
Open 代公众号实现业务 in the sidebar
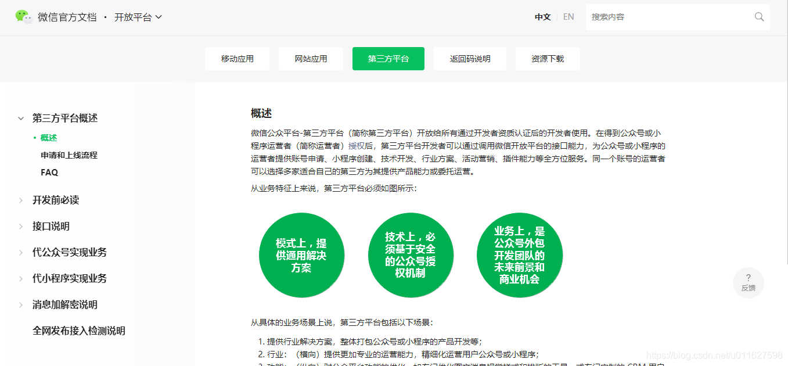[70, 252]
